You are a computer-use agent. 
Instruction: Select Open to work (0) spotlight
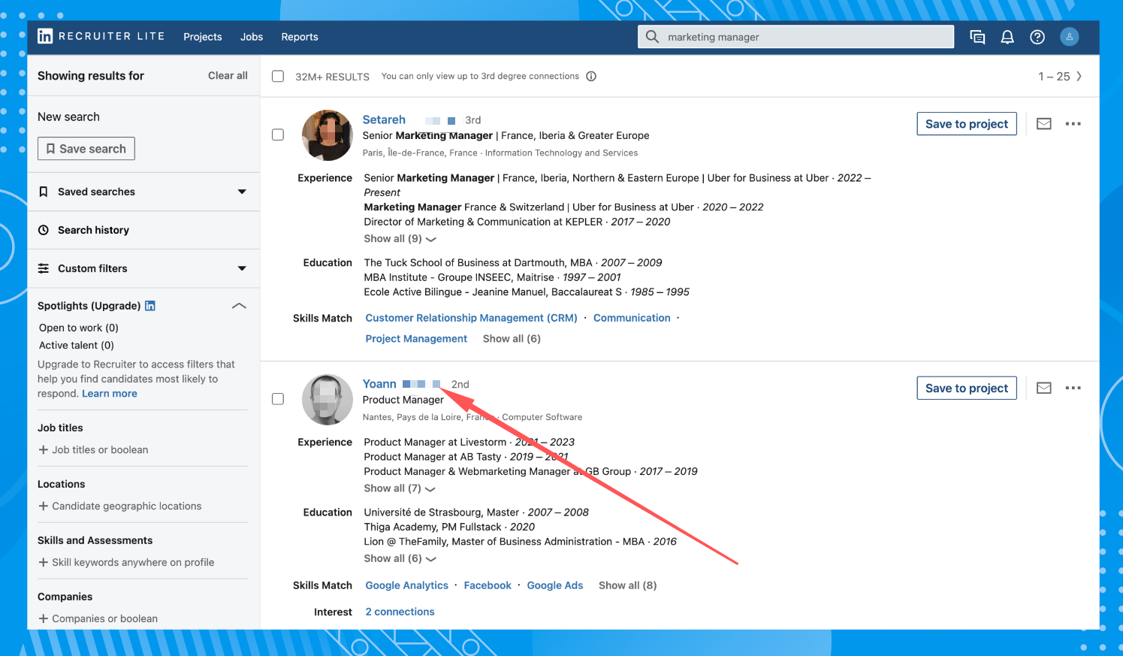(x=79, y=328)
